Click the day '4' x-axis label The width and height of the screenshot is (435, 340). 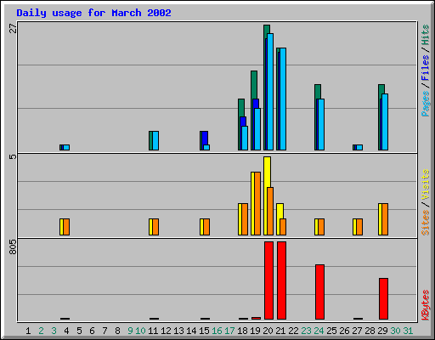coord(66,331)
